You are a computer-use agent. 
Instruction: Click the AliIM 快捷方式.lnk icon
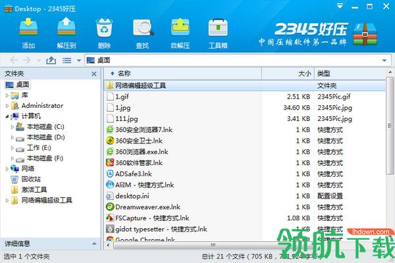[x=110, y=185]
